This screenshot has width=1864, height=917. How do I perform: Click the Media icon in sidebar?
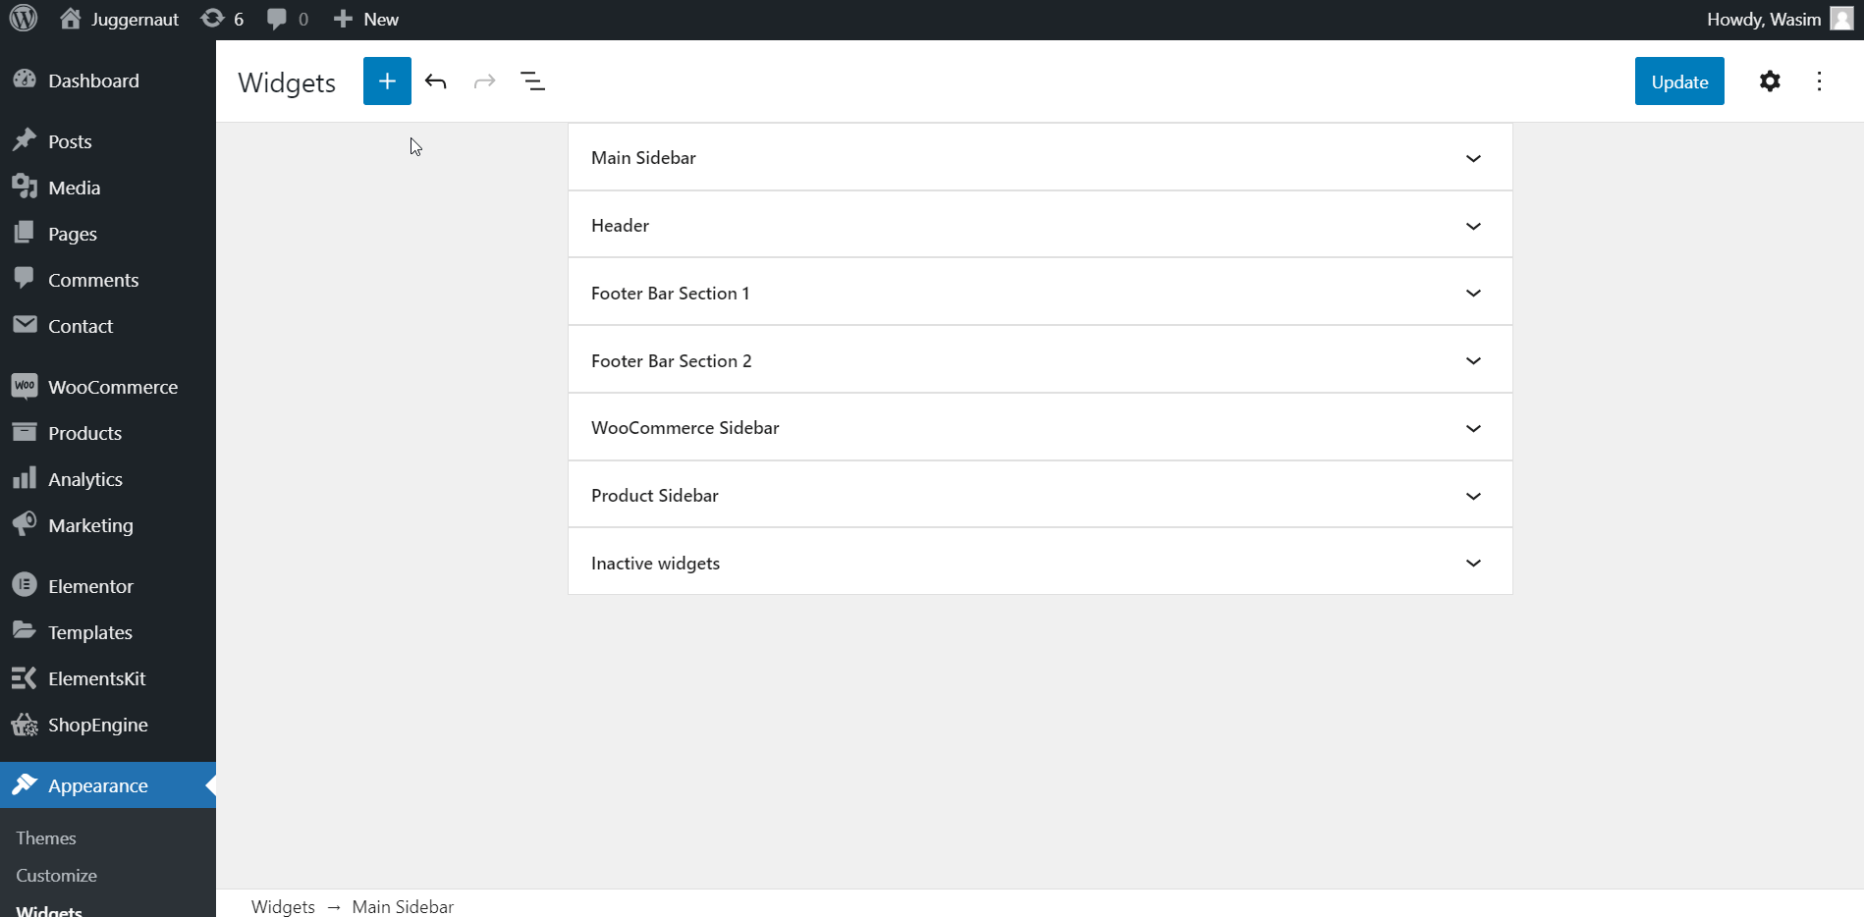[x=25, y=187]
